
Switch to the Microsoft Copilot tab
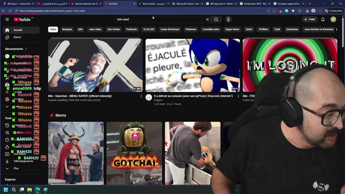pyautogui.click(x=187, y=4)
